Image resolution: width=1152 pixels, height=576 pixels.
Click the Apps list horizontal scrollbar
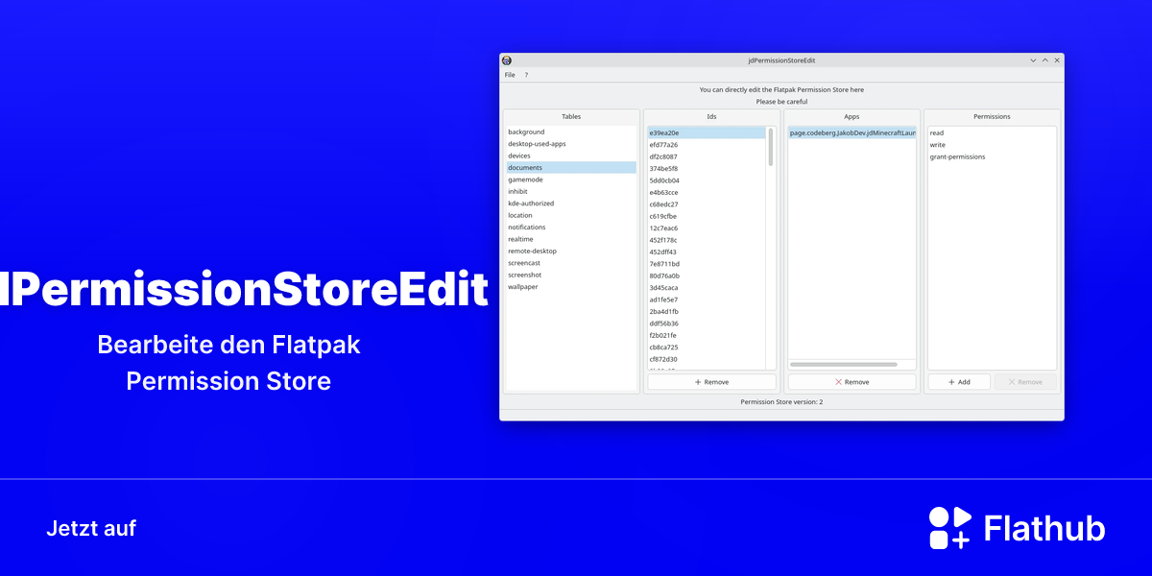[x=844, y=365]
